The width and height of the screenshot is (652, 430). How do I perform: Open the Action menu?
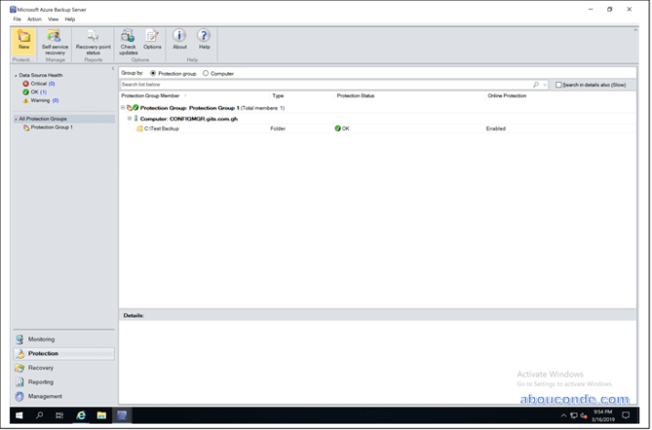coord(34,19)
